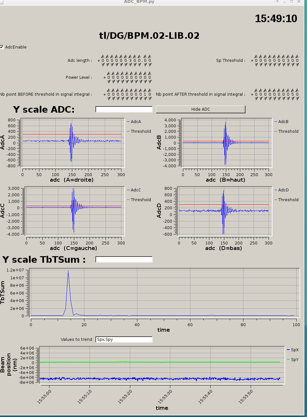Image resolution: width=307 pixels, height=417 pixels.
Task: Click the Values to trend text field
Action: (x=124, y=340)
